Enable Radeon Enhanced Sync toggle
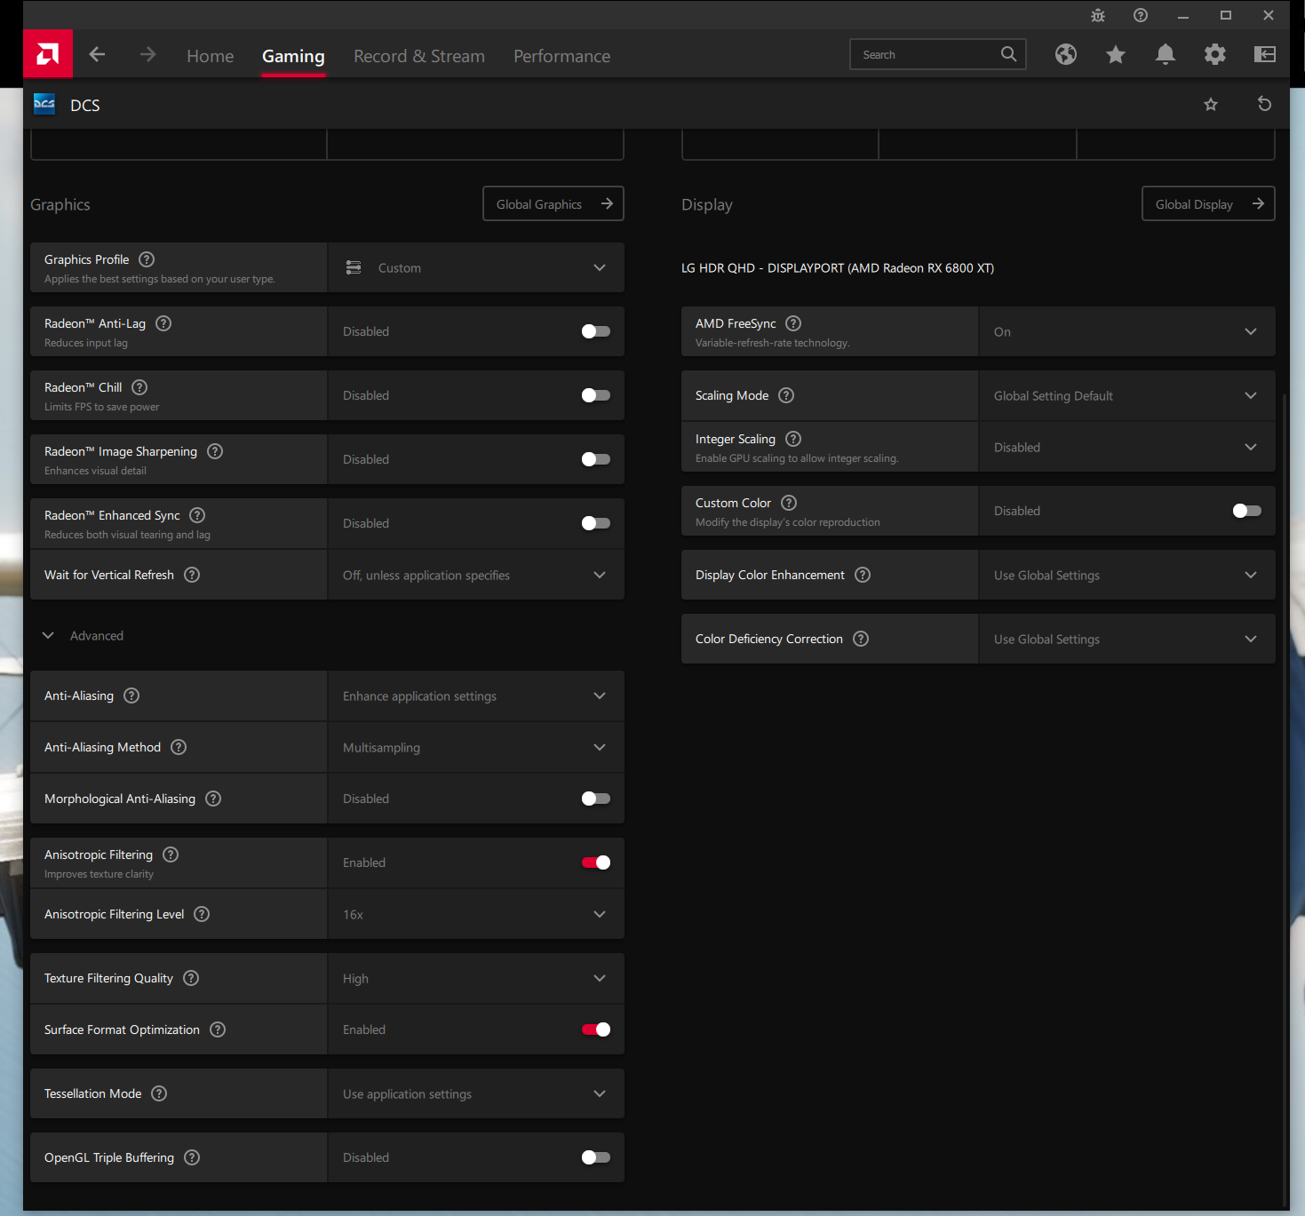This screenshot has height=1216, width=1305. pyautogui.click(x=595, y=523)
